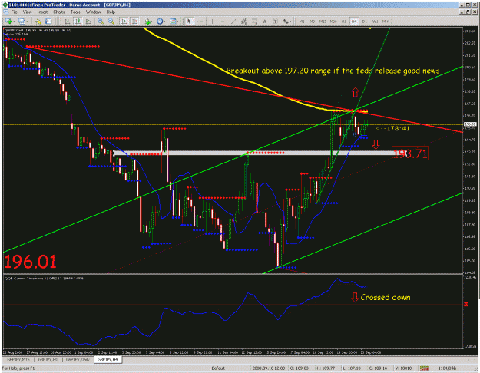Switch to Candlesticks chart mode
Screen dimensions: 480x373
coord(78,21)
